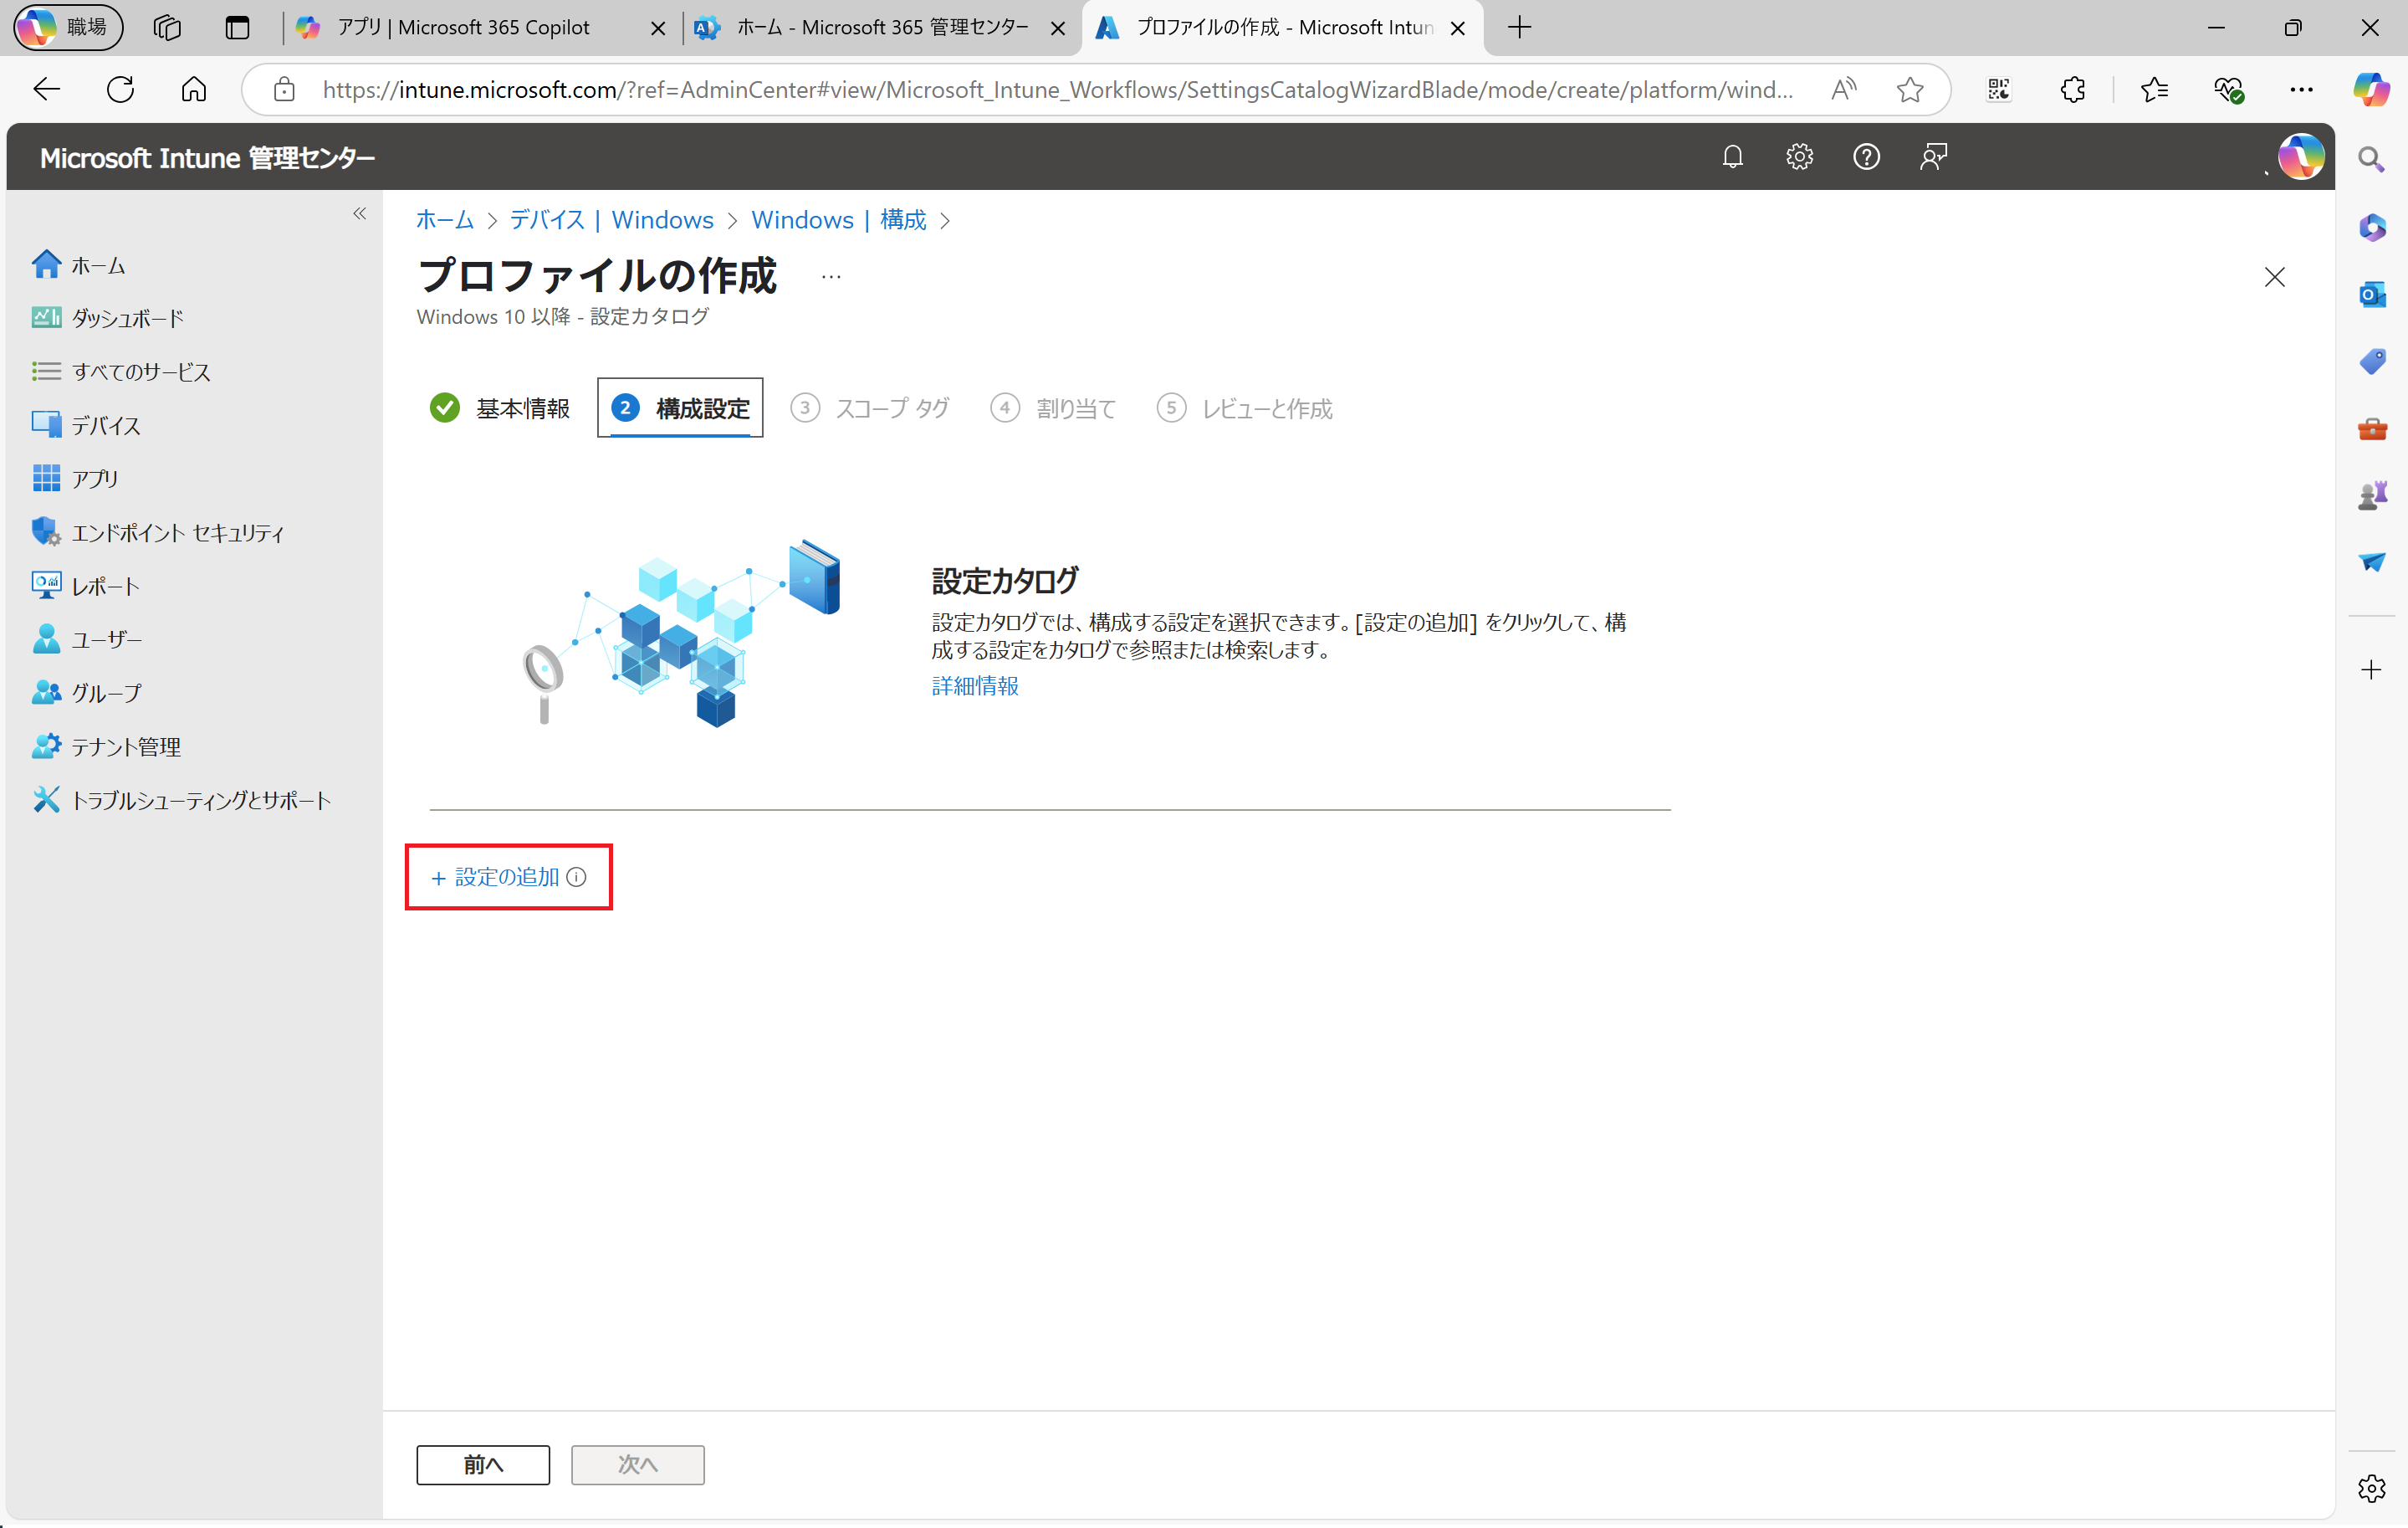Image resolution: width=2408 pixels, height=1528 pixels.
Task: Open the help icon in Intune header
Action: tap(1866, 156)
